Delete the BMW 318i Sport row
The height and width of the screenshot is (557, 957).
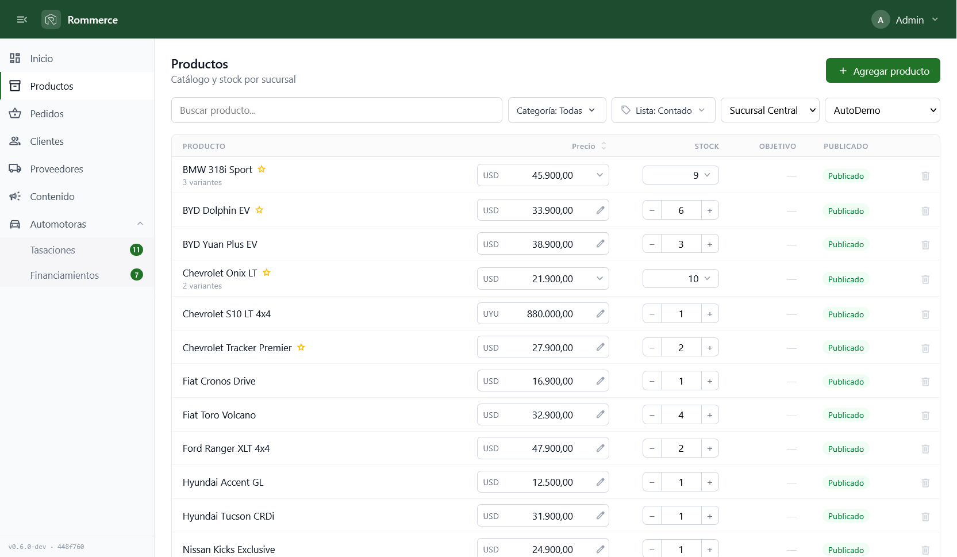click(x=925, y=176)
